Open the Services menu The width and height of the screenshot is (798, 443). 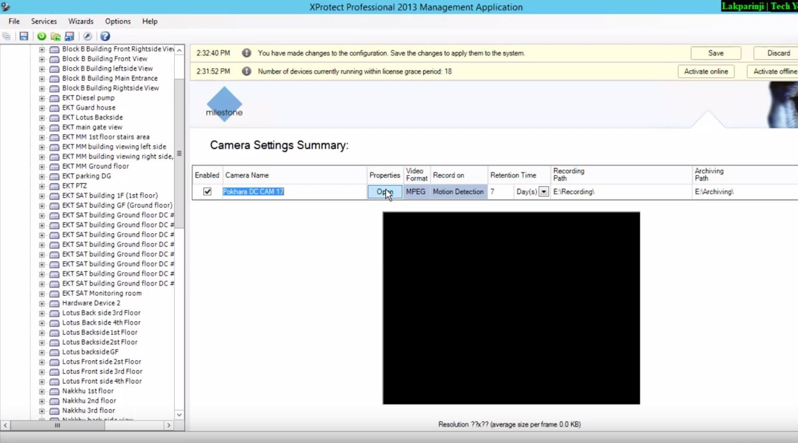[44, 21]
